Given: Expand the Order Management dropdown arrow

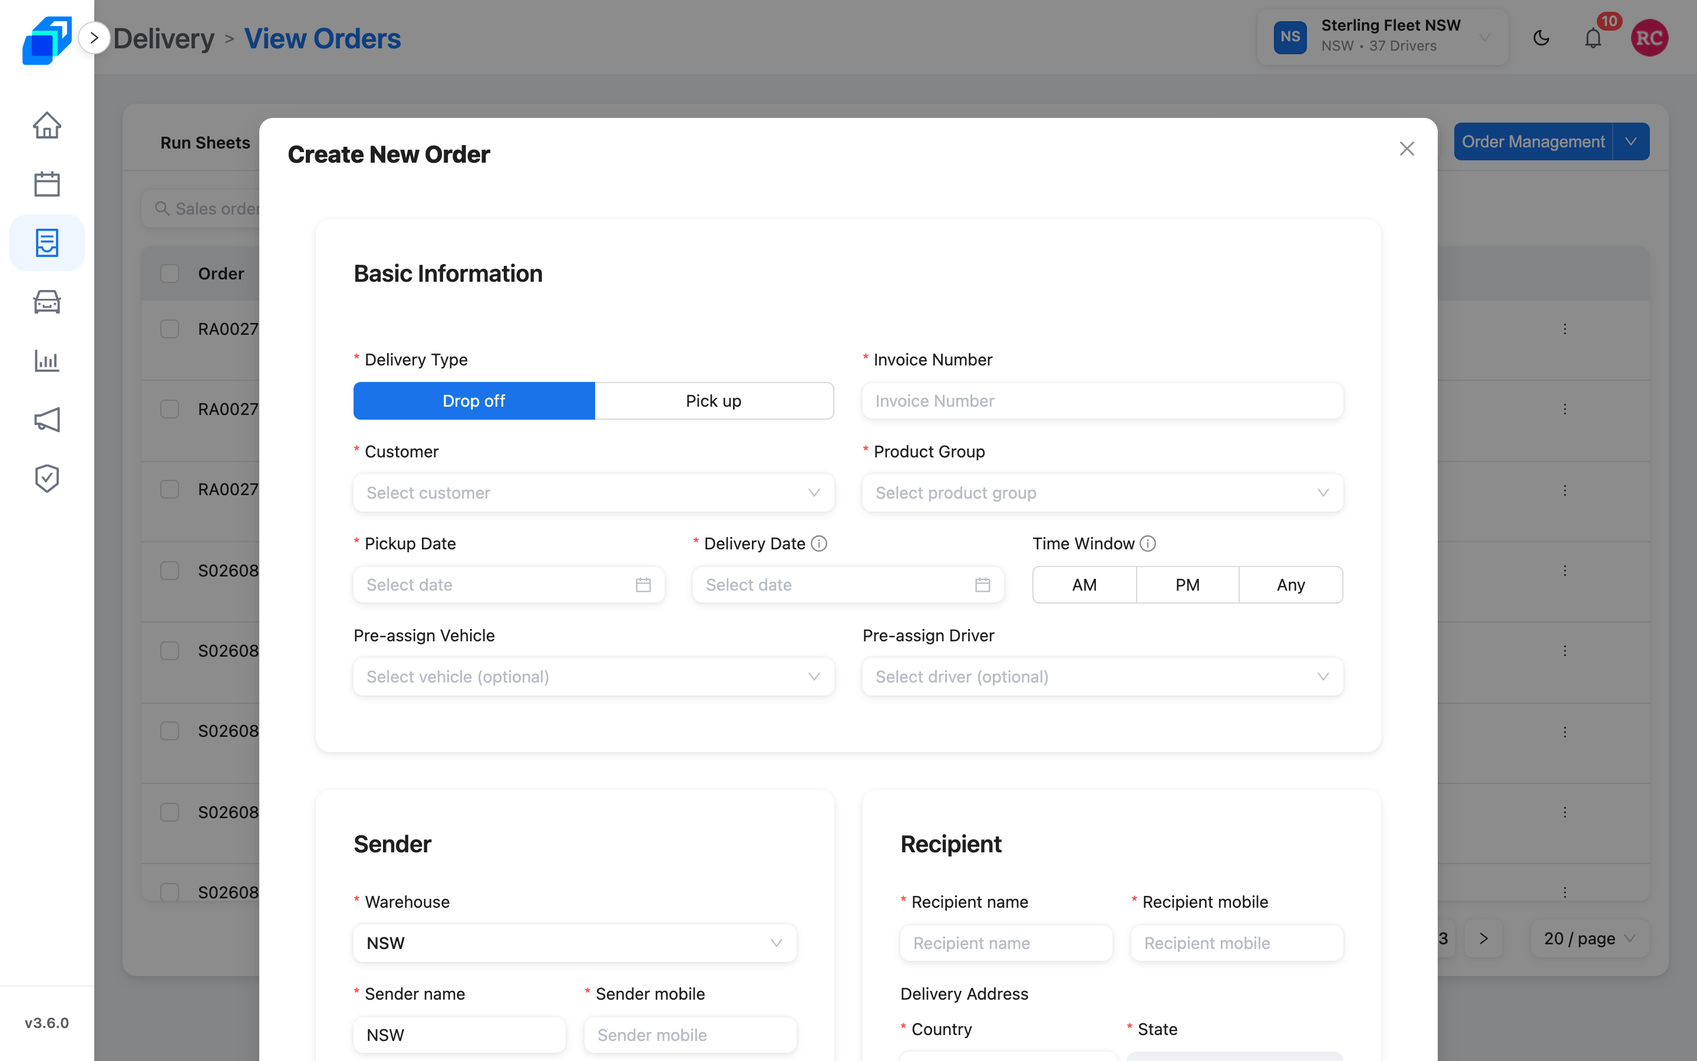Looking at the screenshot, I should 1631,141.
